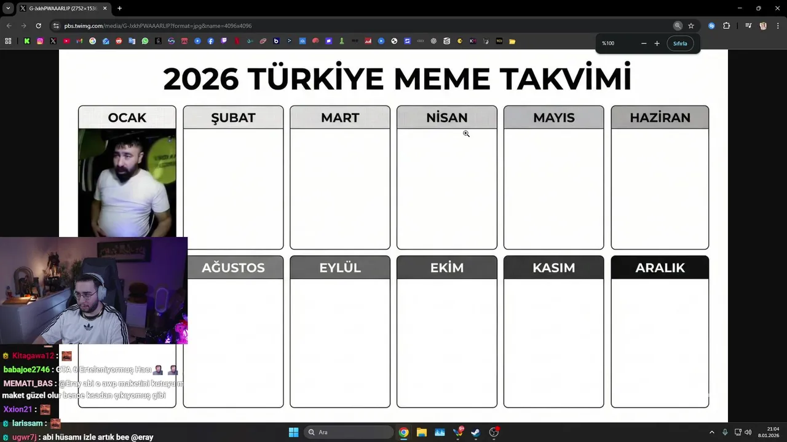Click the 2026 TÜRKİYE MEME TAKVİMİ title

397,79
